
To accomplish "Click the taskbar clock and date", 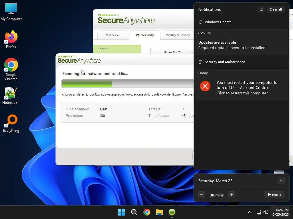I will (x=281, y=212).
